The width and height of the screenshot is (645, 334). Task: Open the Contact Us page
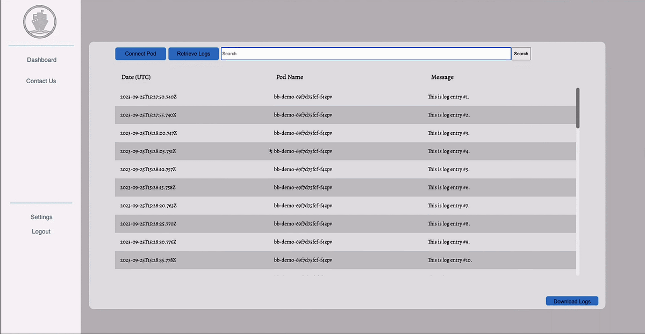point(41,81)
